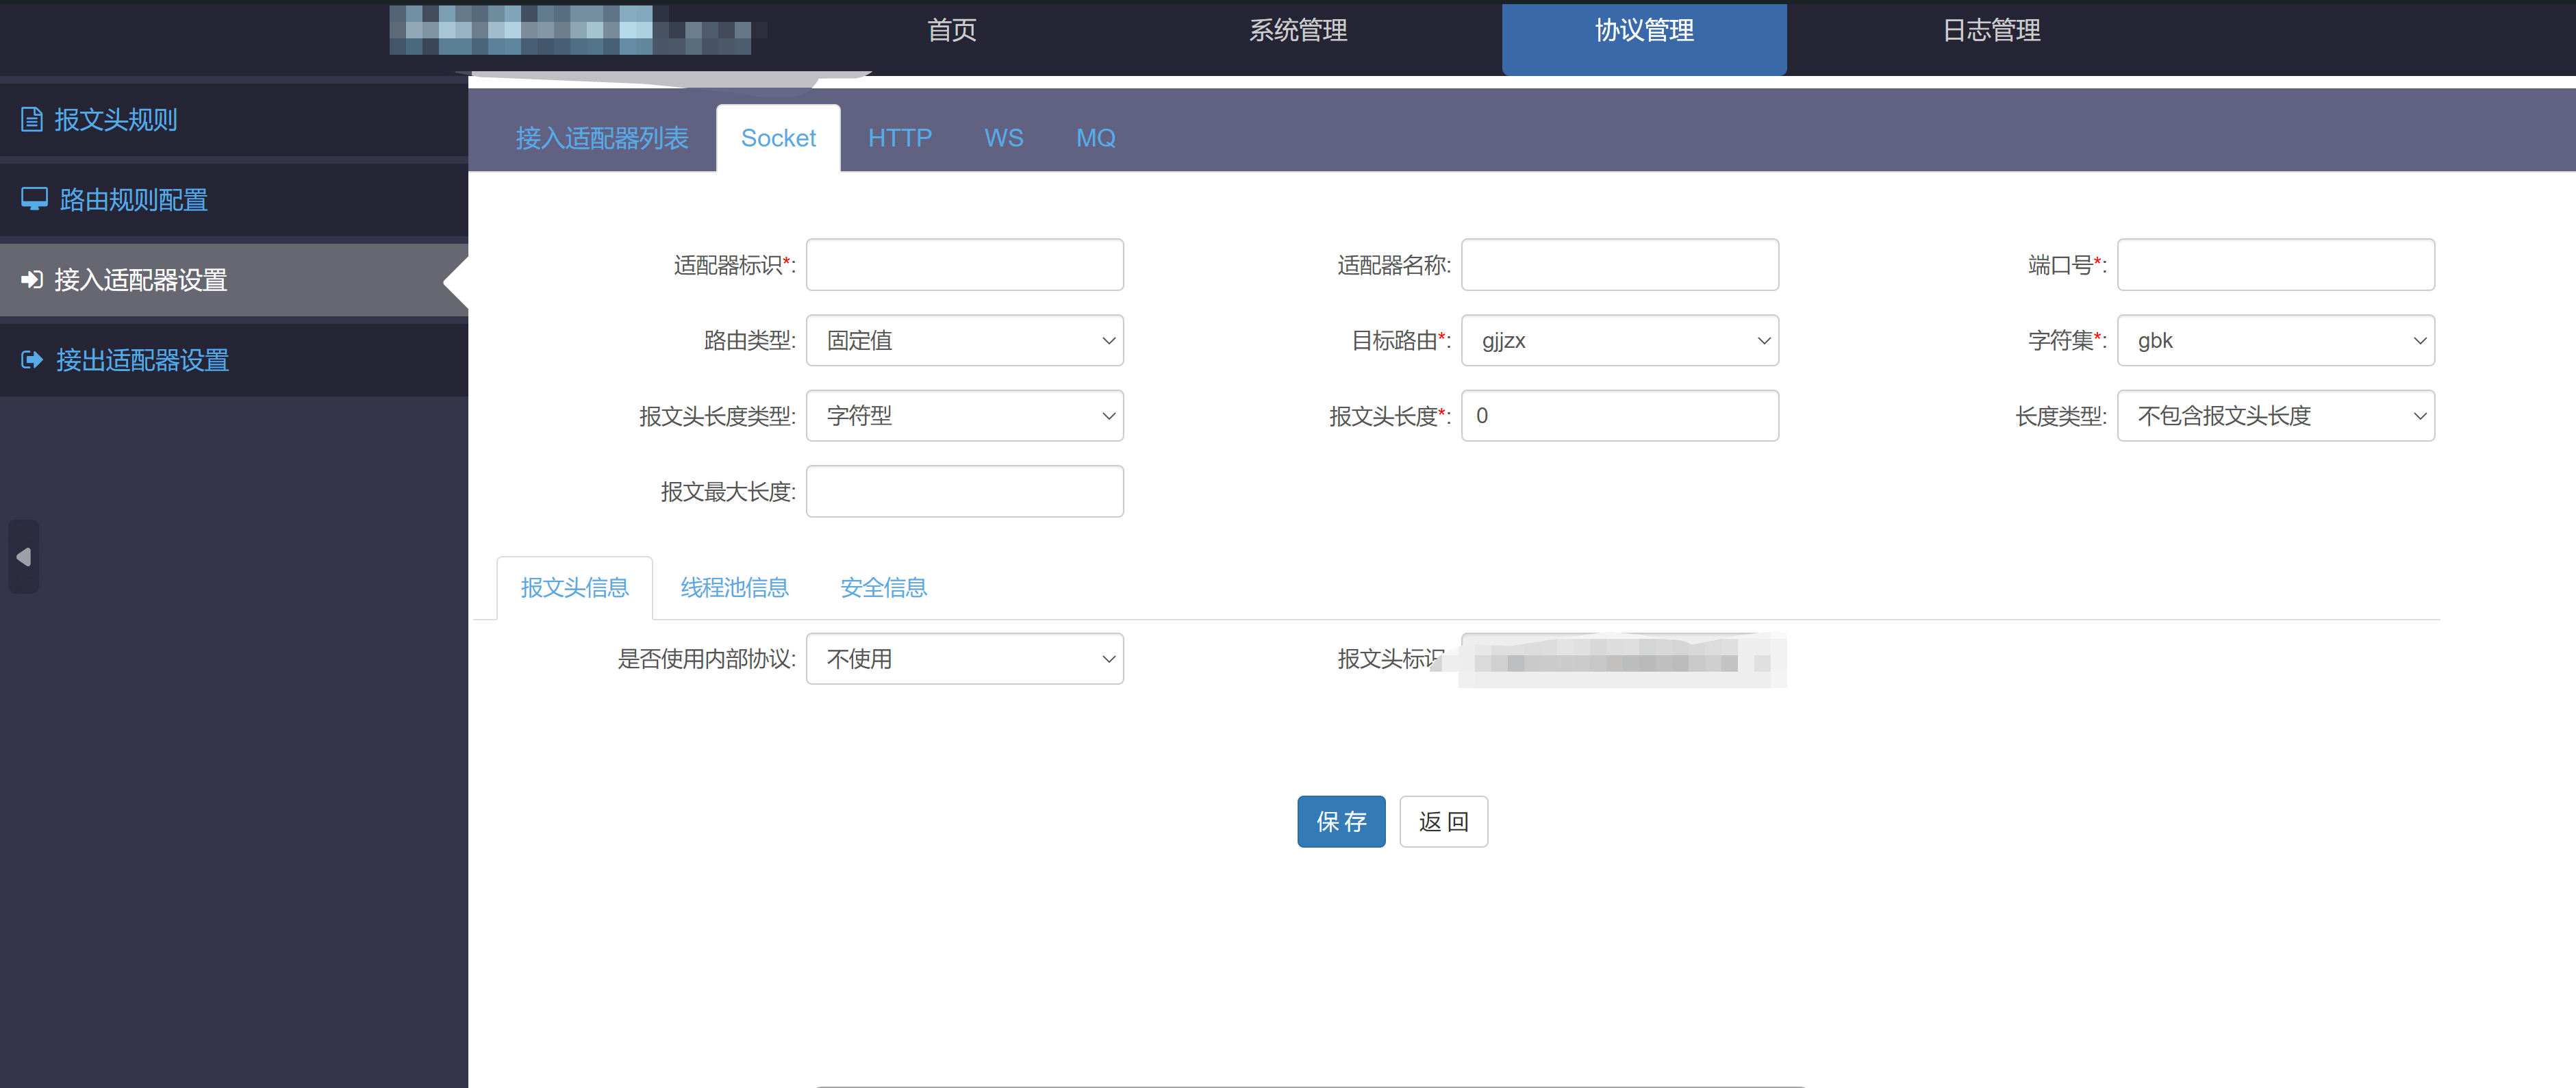Open the 系统管理 top navigation tab
This screenshot has width=2576, height=1088.
click(x=1298, y=31)
